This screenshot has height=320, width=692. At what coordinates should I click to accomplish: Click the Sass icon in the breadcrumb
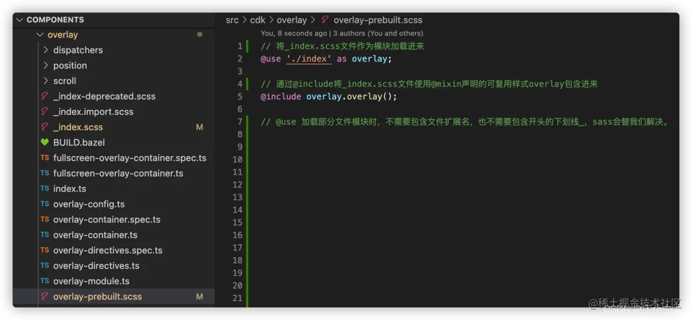[325, 20]
